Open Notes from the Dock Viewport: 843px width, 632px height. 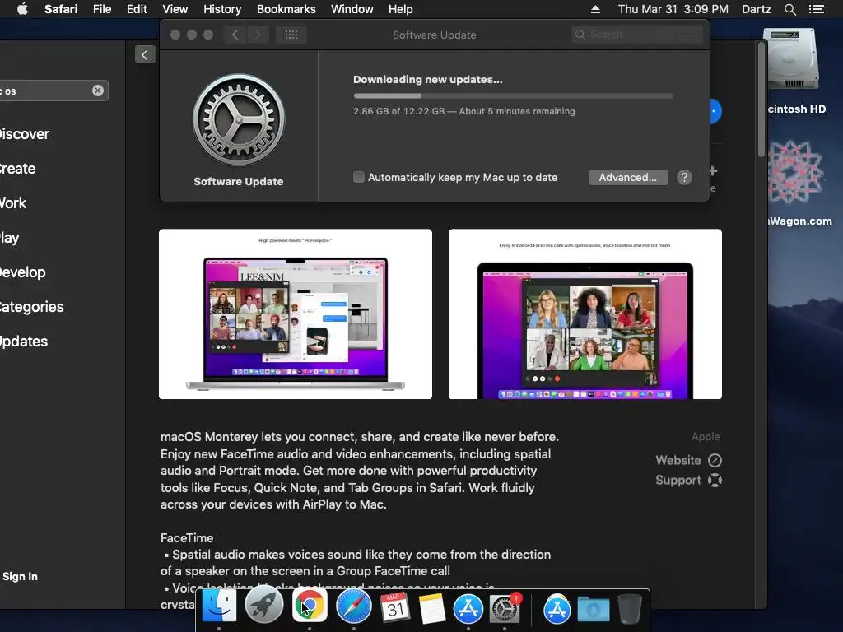coord(431,608)
